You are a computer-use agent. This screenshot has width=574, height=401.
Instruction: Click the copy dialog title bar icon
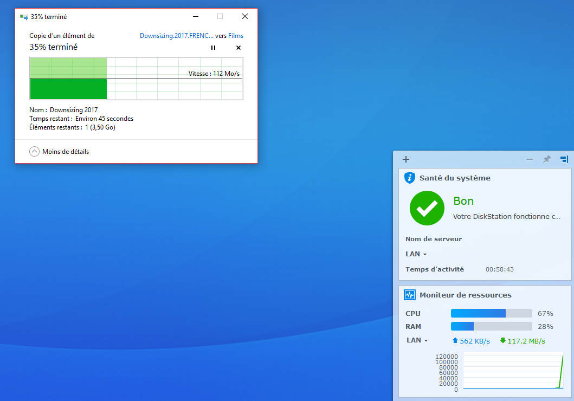[x=24, y=17]
